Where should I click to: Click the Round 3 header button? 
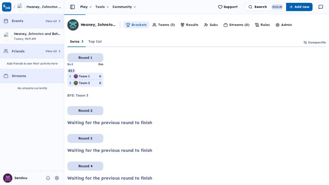pyautogui.click(x=85, y=139)
